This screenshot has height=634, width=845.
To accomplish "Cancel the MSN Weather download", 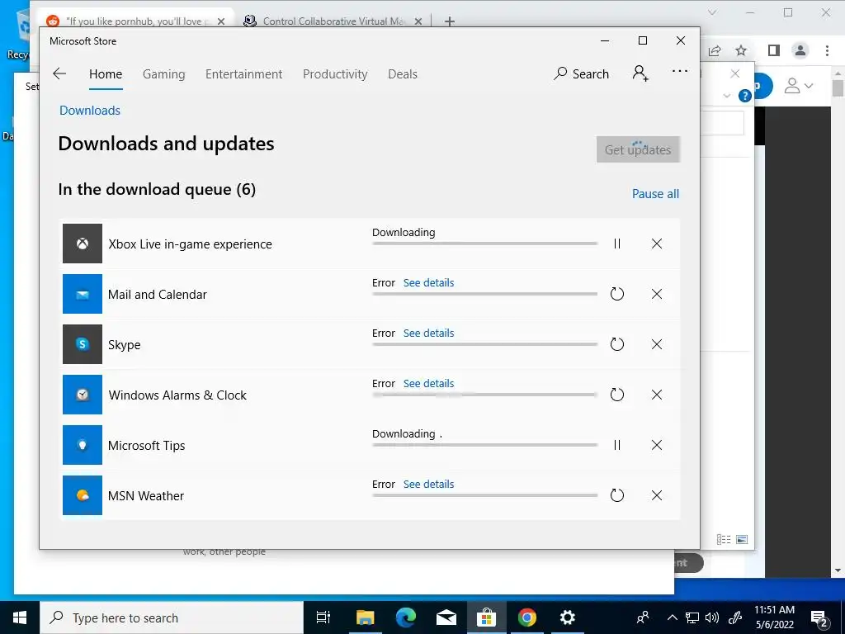I will coord(656,495).
